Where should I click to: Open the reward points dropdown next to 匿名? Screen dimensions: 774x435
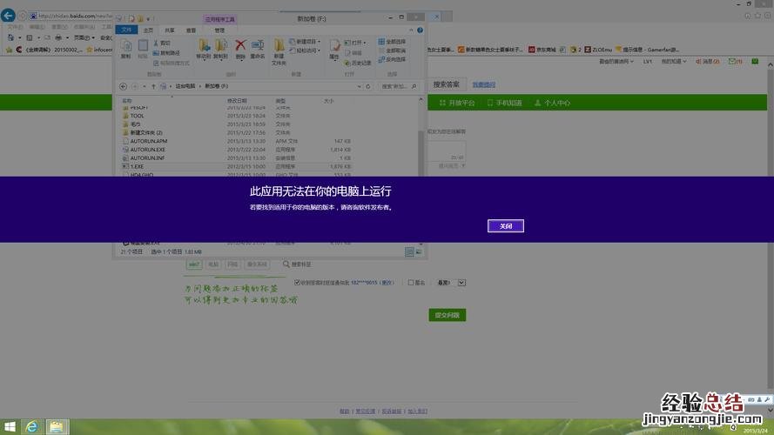tap(461, 283)
